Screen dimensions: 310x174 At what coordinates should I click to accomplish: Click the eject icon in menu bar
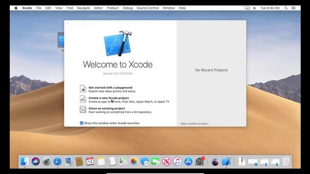254,8
